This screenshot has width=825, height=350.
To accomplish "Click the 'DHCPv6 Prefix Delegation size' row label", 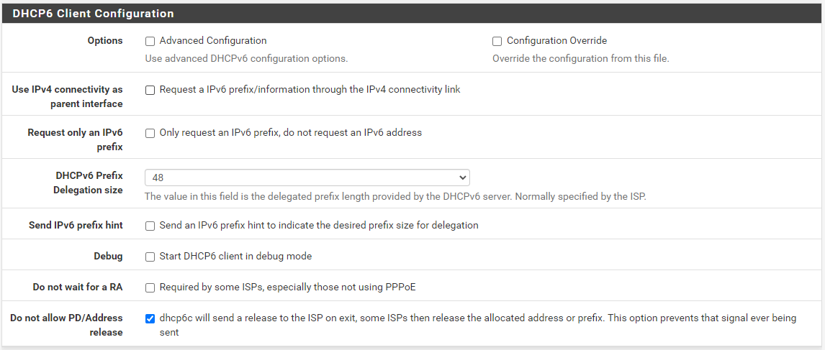I will tap(89, 183).
